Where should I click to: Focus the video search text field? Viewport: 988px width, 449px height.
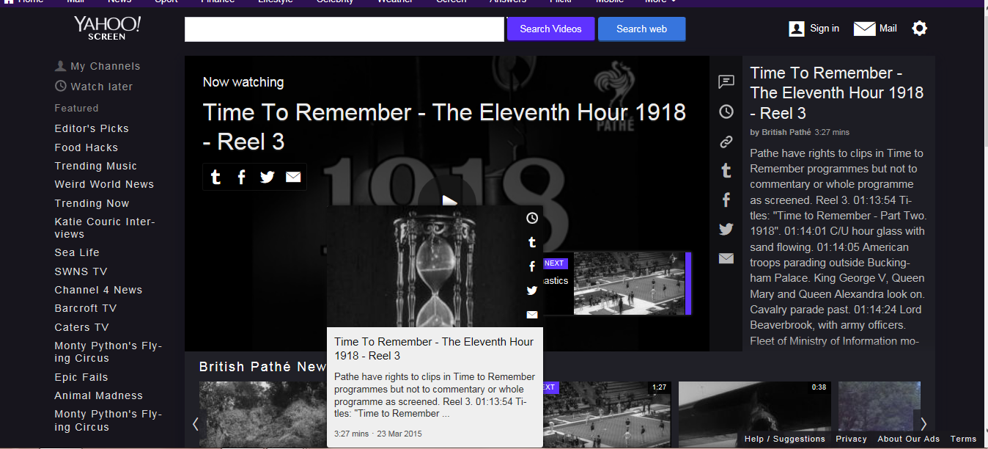(344, 29)
